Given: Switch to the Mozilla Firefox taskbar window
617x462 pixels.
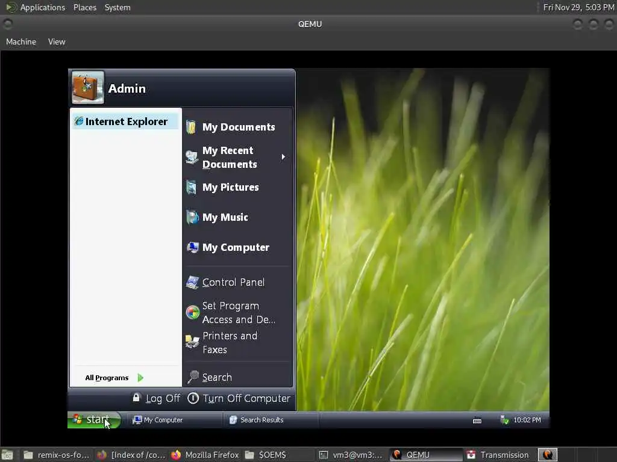Looking at the screenshot, I should pyautogui.click(x=205, y=455).
